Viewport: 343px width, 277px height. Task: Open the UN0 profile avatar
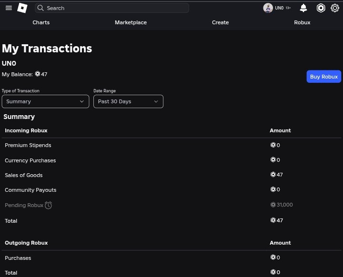268,8
